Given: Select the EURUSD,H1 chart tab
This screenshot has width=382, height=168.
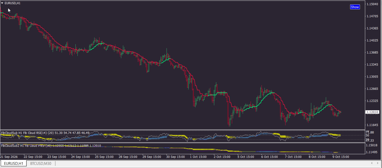Looking at the screenshot, I should pos(13,164).
